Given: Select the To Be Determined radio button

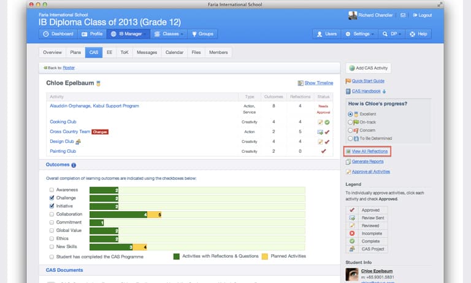Looking at the screenshot, I should (350, 139).
